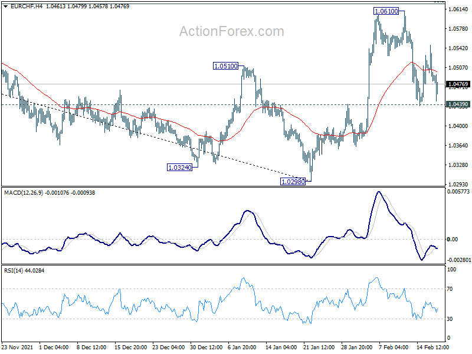
Task: Click the 14 Jan 04:00 time label
Action: [x=281, y=347]
